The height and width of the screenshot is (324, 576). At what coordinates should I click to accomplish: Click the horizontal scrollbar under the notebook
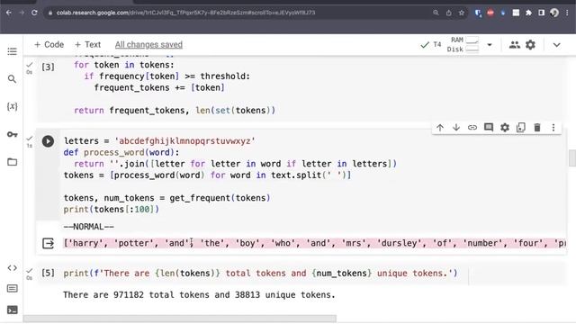(x=180, y=319)
